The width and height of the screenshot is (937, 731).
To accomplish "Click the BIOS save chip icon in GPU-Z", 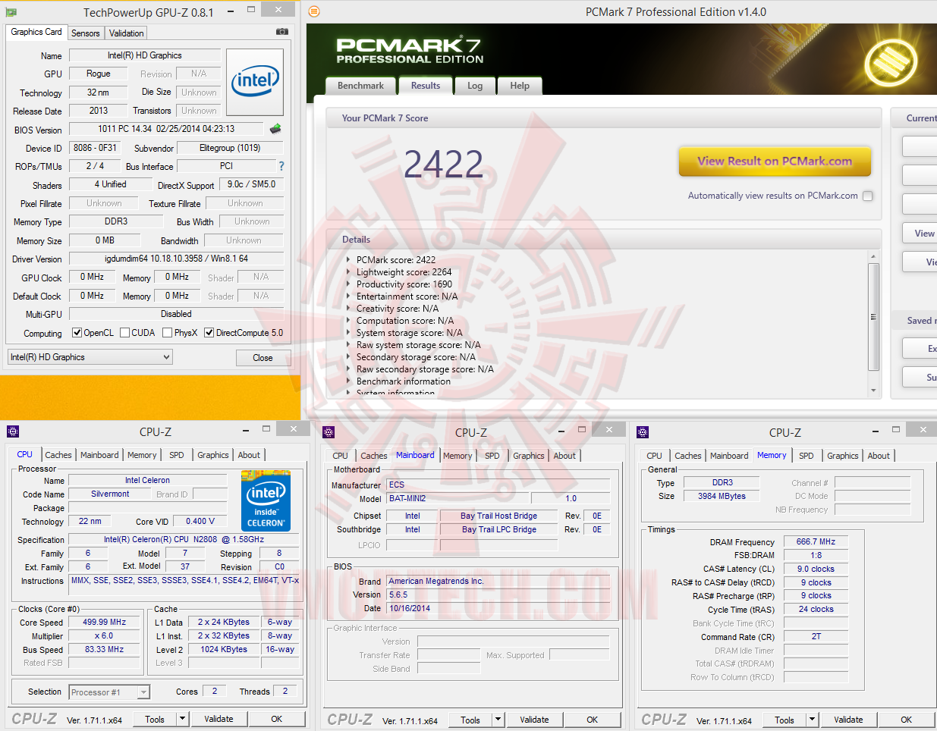I will point(275,129).
